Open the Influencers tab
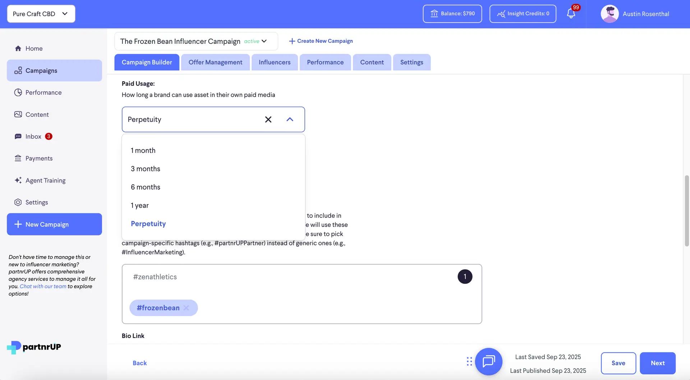The width and height of the screenshot is (690, 380). click(274, 62)
